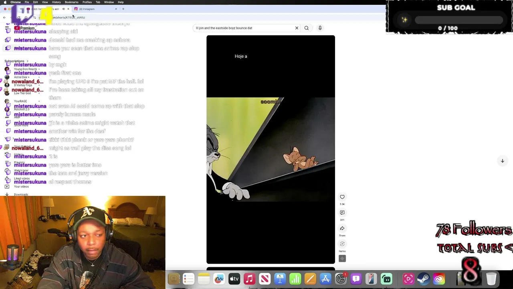The height and width of the screenshot is (289, 513).
Task: Open the Bookmarks menu
Action: 72,2
